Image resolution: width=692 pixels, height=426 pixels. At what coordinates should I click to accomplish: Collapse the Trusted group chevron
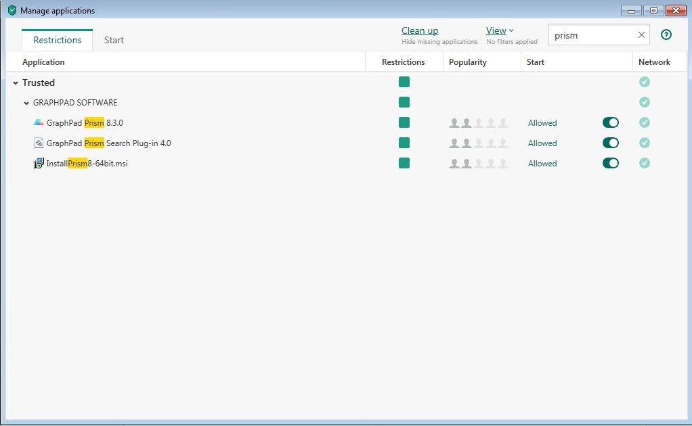pyautogui.click(x=16, y=82)
